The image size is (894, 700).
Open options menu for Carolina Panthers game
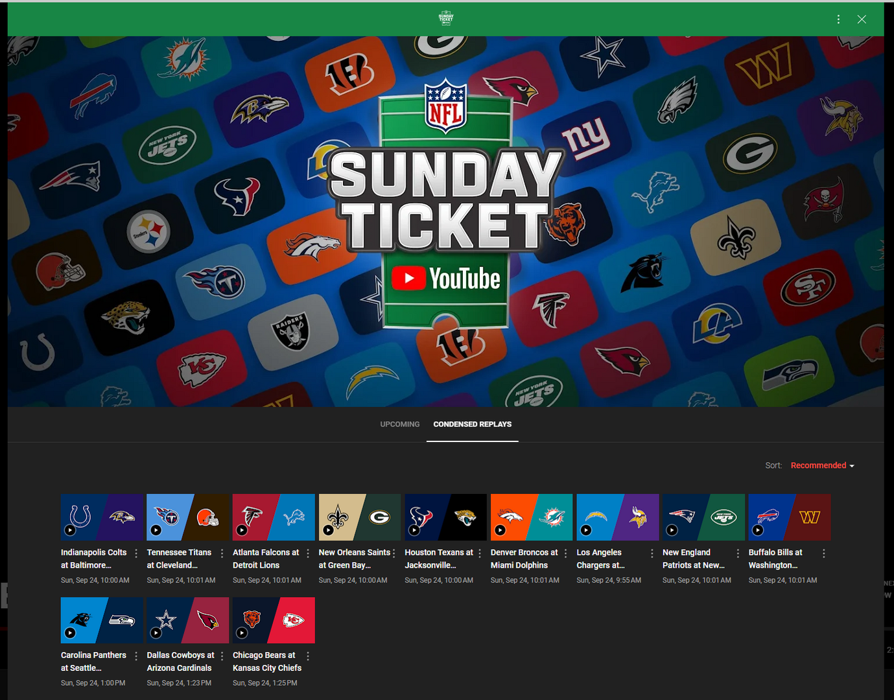point(136,656)
